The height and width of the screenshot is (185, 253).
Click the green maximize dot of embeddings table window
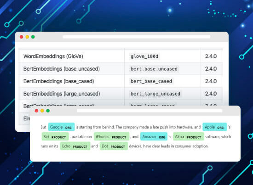coord(33,37)
